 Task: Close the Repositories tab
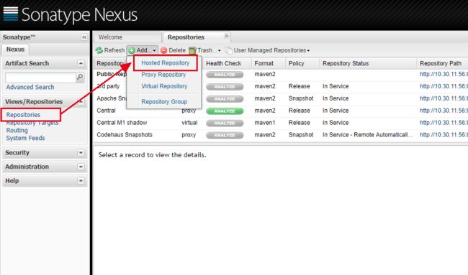pos(227,36)
